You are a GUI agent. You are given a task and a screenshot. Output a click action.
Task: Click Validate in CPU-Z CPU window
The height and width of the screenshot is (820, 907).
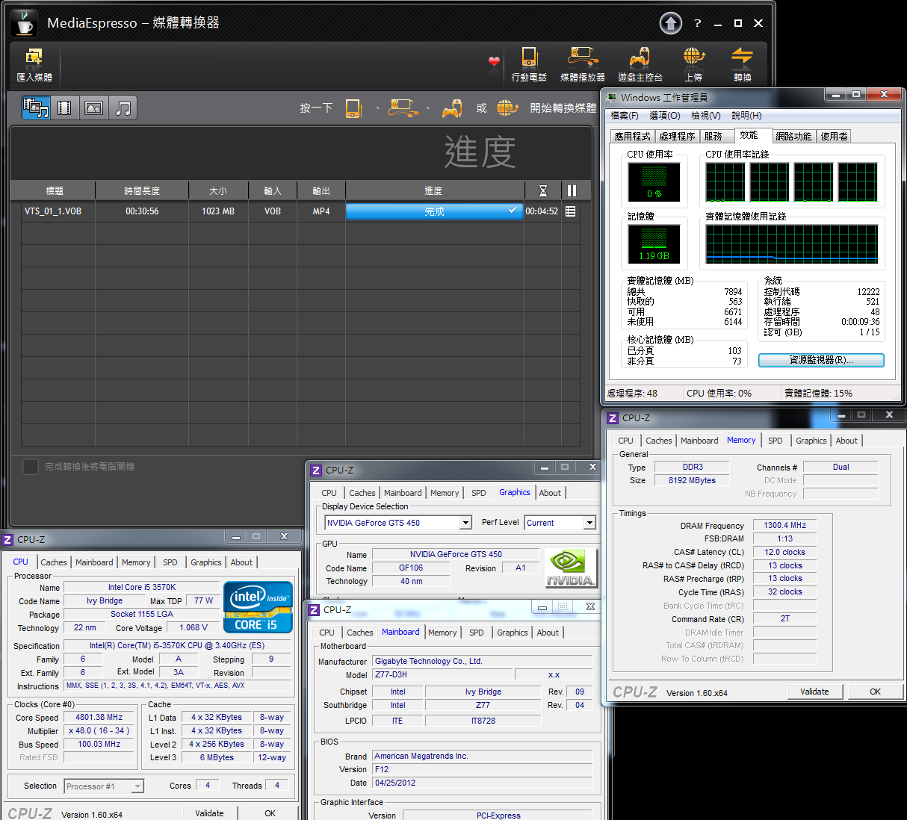point(209,813)
